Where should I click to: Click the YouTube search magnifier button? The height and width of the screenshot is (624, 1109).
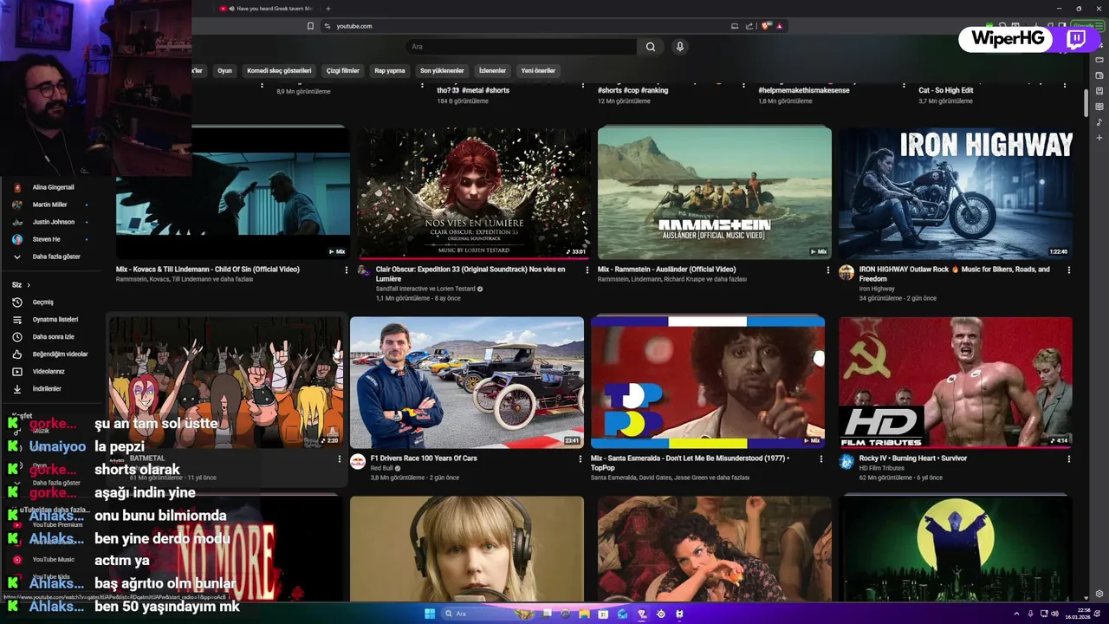(651, 47)
